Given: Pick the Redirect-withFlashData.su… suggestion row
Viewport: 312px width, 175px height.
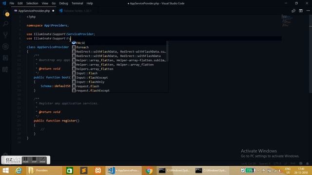Looking at the screenshot, I should pyautogui.click(x=119, y=52).
